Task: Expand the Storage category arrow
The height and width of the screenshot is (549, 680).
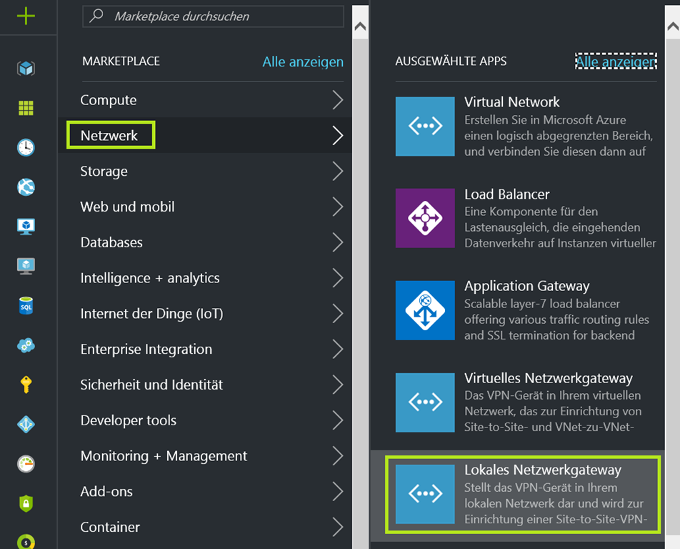Action: 338,172
